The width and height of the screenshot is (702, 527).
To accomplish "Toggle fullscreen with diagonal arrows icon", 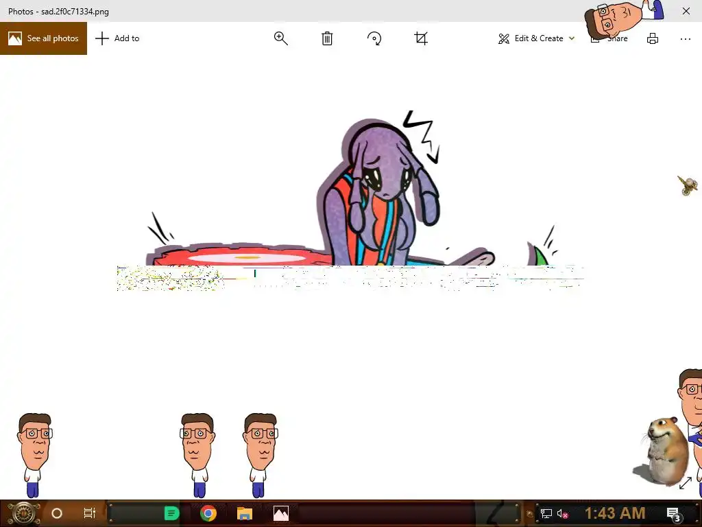I will (686, 483).
